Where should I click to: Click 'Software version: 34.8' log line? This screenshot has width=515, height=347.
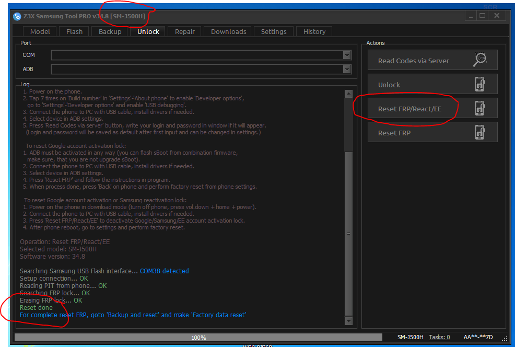pyautogui.click(x=52, y=256)
